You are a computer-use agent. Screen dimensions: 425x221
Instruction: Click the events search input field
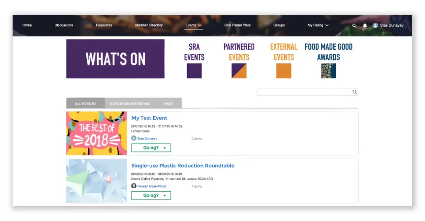click(x=304, y=92)
